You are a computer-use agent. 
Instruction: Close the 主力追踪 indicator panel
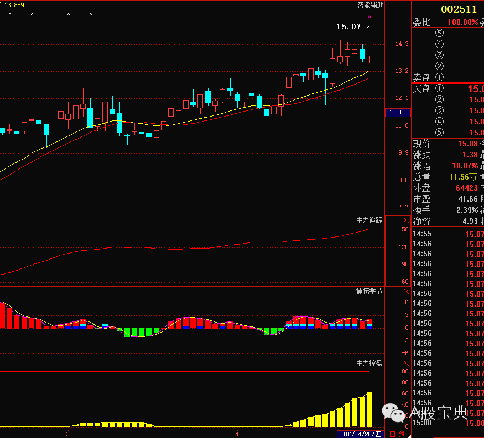click(x=406, y=220)
